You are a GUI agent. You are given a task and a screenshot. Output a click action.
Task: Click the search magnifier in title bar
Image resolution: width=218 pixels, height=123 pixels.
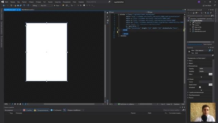pos(109,2)
